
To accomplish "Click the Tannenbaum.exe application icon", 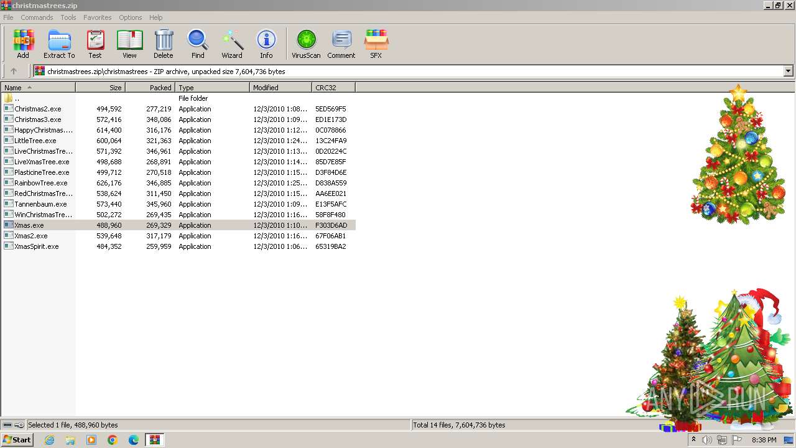I will (x=8, y=204).
